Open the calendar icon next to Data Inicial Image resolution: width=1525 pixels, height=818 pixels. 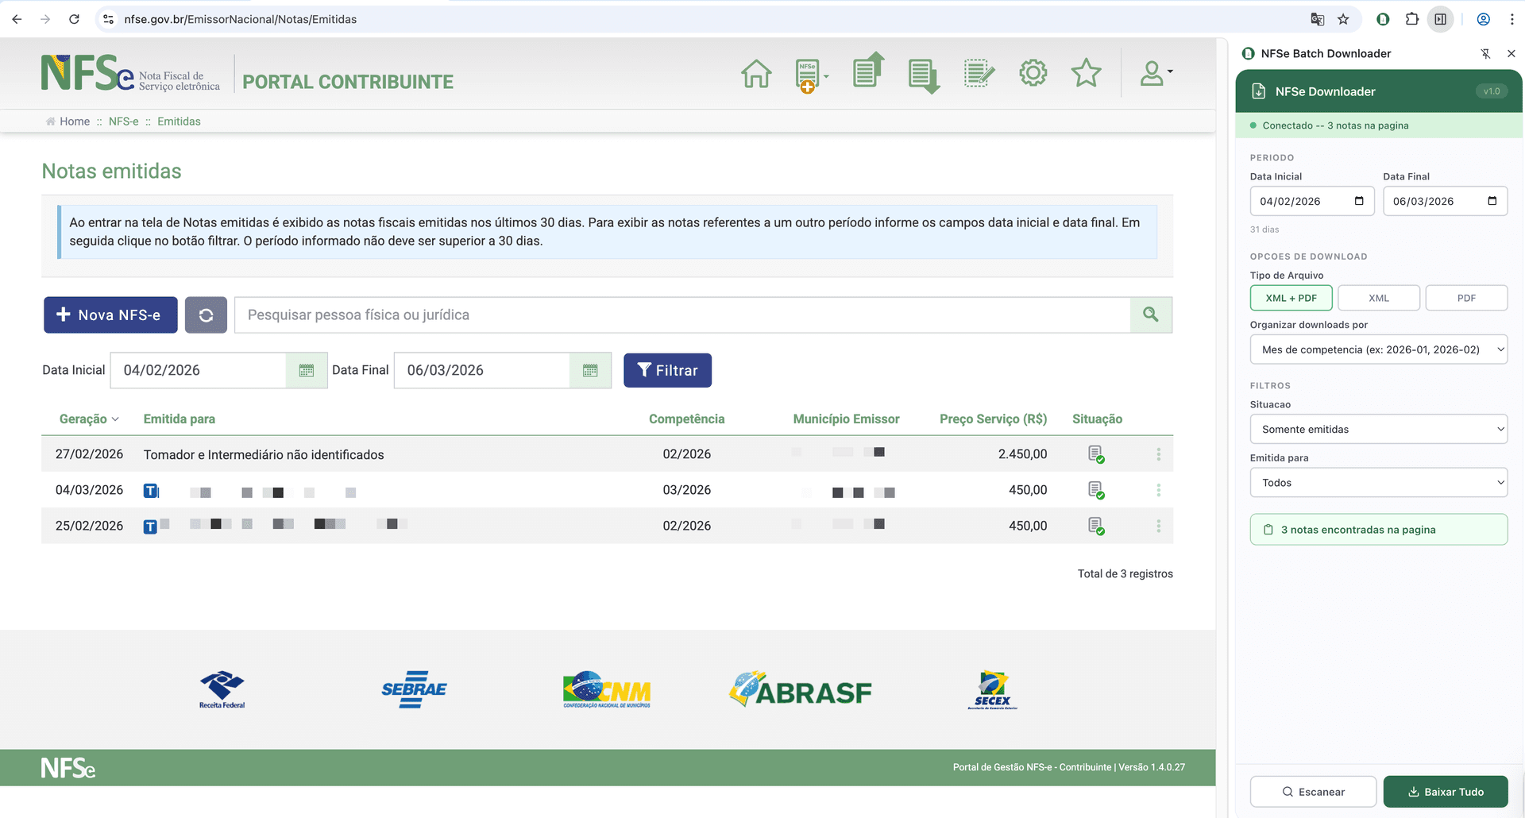[306, 370]
